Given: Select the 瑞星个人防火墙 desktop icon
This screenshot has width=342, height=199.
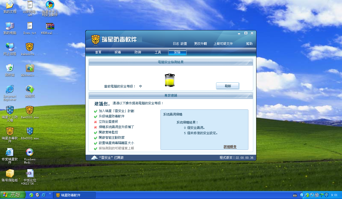Looking at the screenshot, I should pyautogui.click(x=10, y=114).
